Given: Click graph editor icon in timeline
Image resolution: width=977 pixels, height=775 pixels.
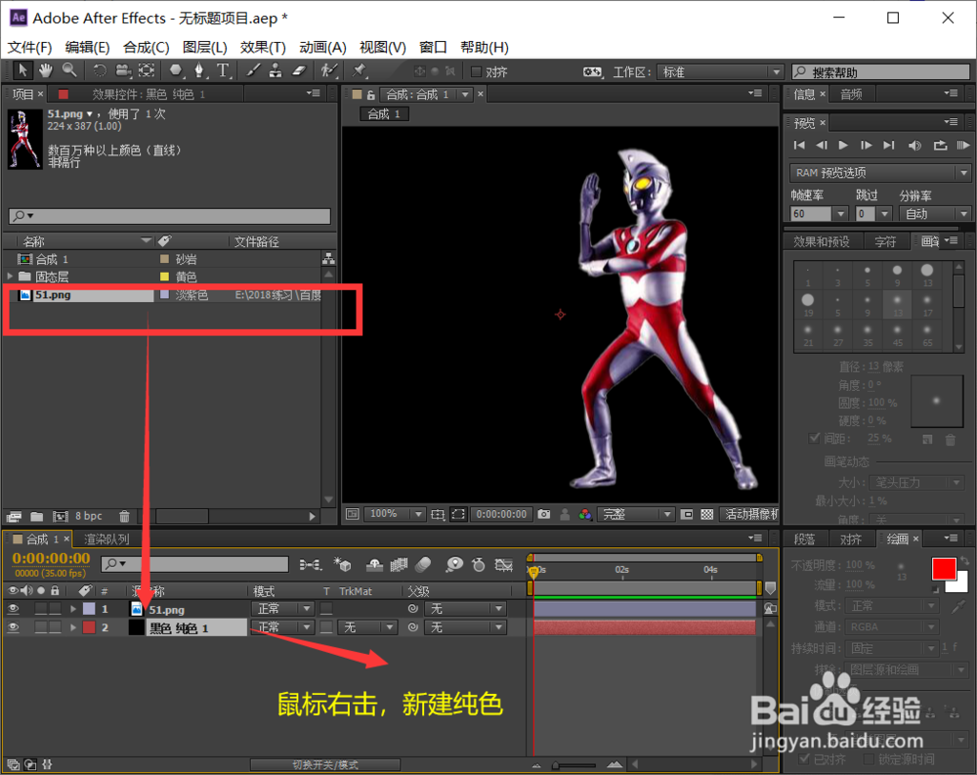Looking at the screenshot, I should coord(503,565).
